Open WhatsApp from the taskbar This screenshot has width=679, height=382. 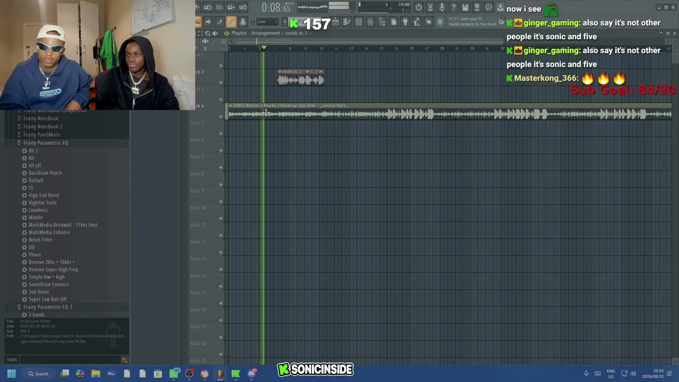(x=173, y=374)
